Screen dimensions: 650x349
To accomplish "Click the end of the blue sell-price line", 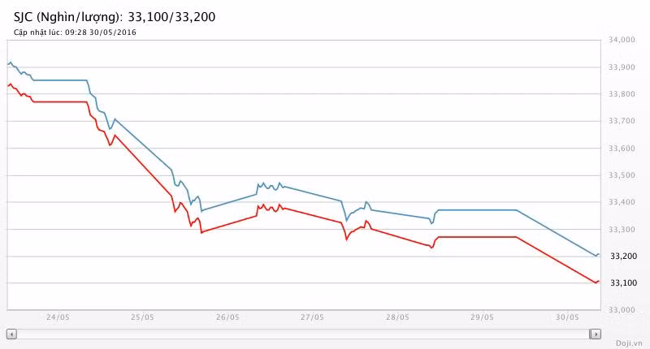I will point(599,254).
